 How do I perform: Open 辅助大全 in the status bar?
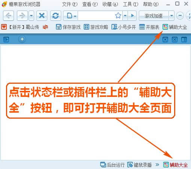(176, 165)
